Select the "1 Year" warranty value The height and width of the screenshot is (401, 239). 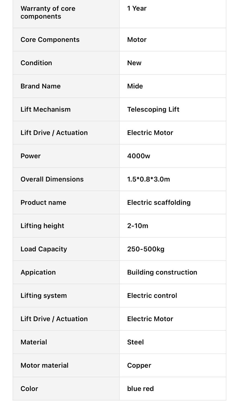137,9
